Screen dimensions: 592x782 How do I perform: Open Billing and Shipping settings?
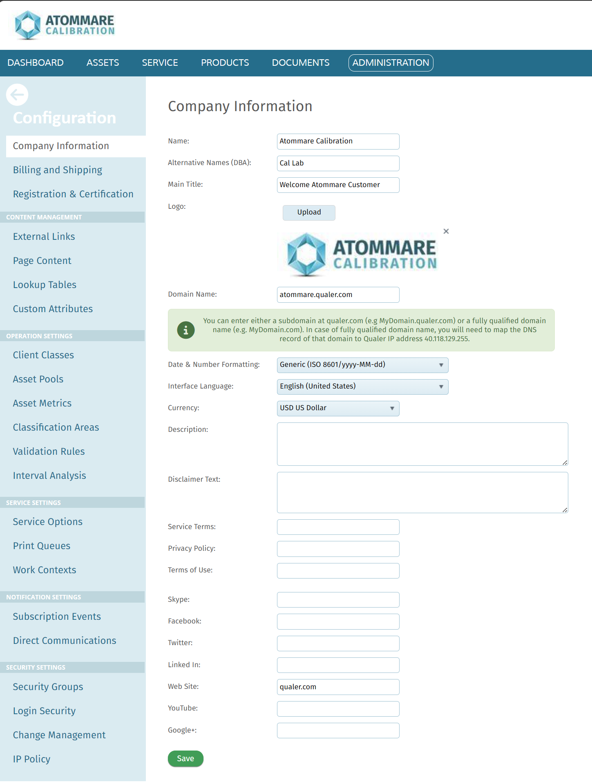(x=58, y=170)
